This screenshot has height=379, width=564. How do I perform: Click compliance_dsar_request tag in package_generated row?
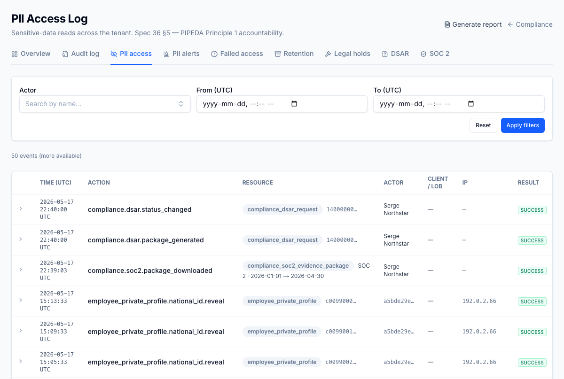(282, 240)
